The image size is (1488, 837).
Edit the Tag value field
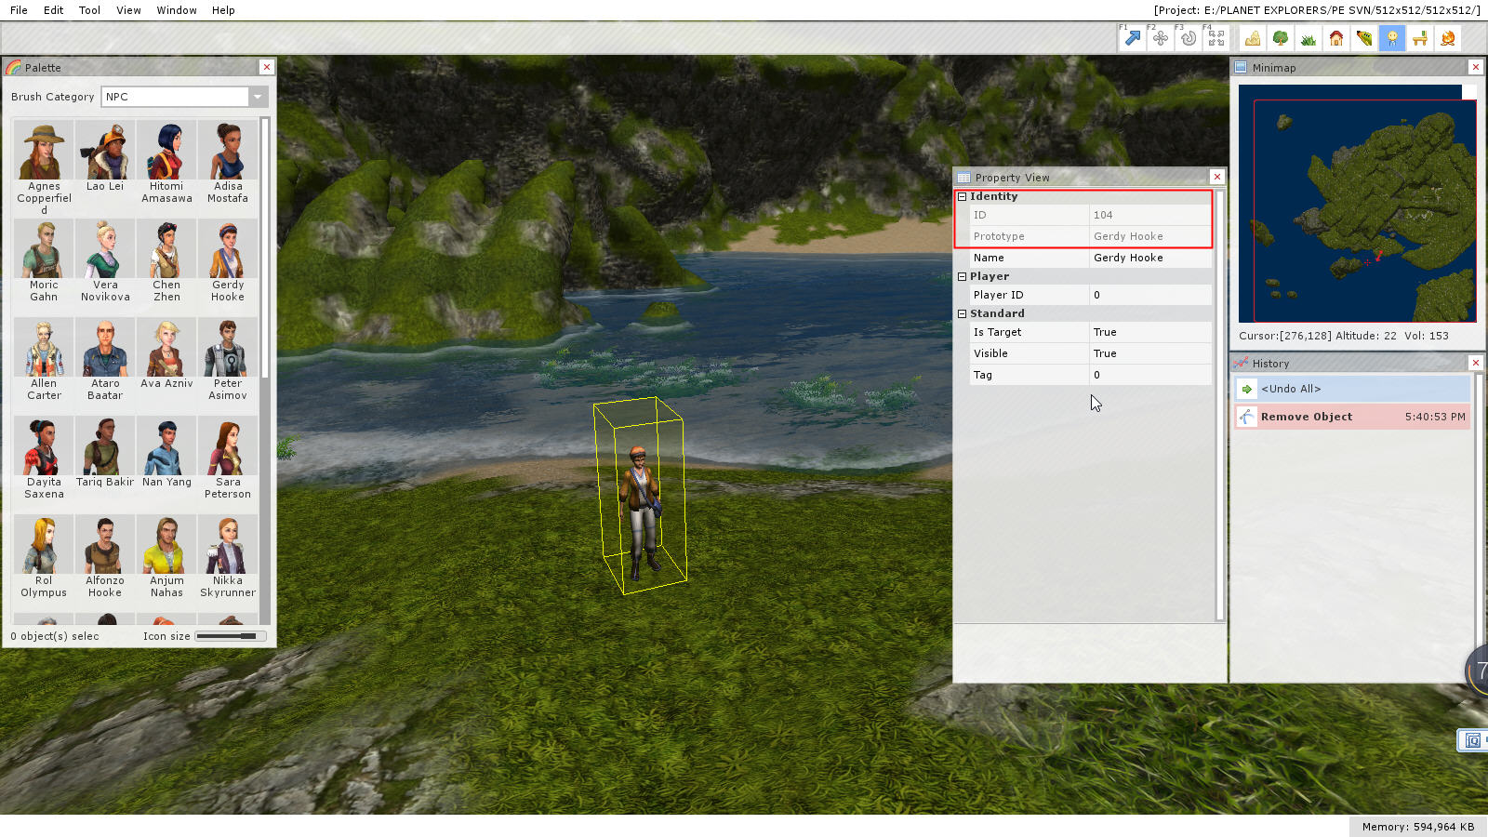(1150, 375)
